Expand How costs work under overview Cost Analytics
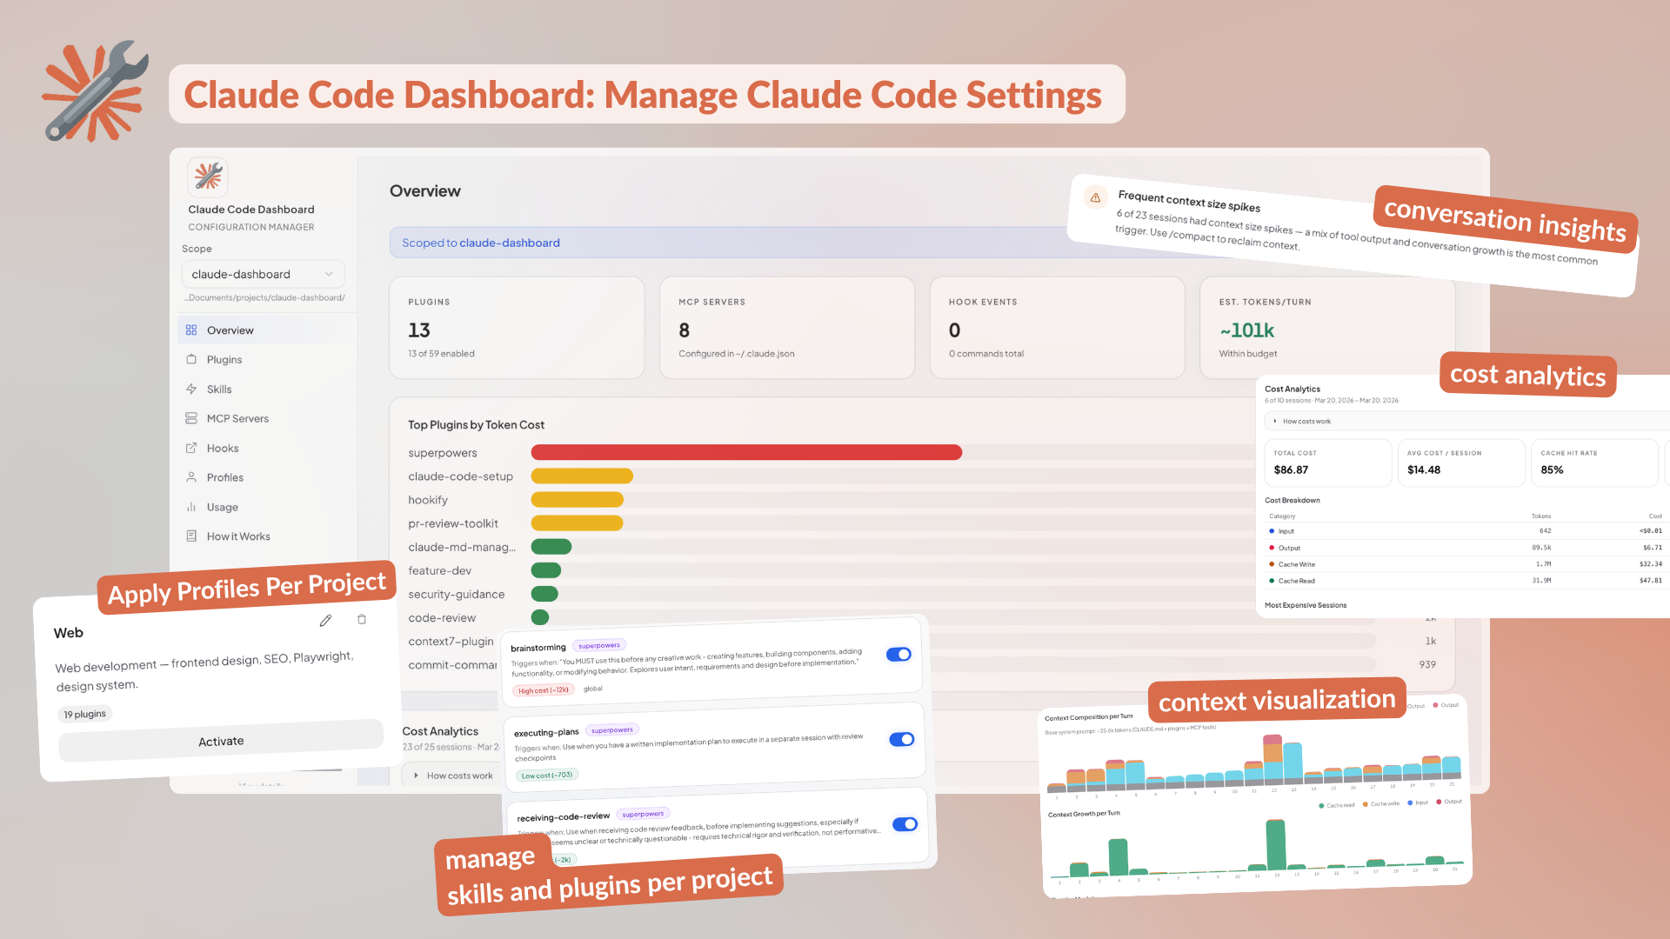This screenshot has height=939, width=1670. (454, 776)
